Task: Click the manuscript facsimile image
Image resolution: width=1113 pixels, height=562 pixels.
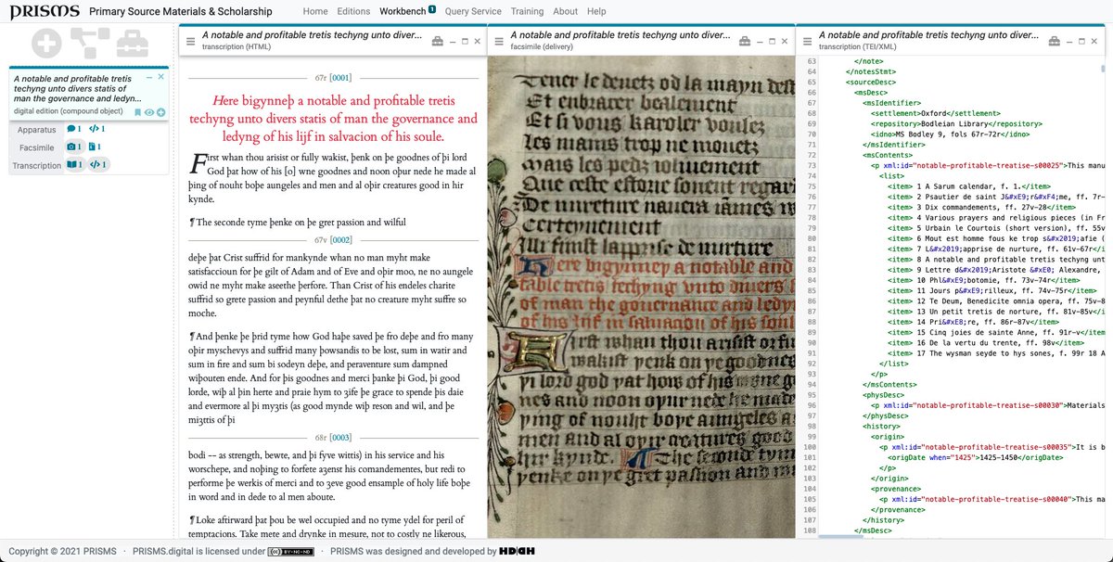Action: click(x=641, y=297)
